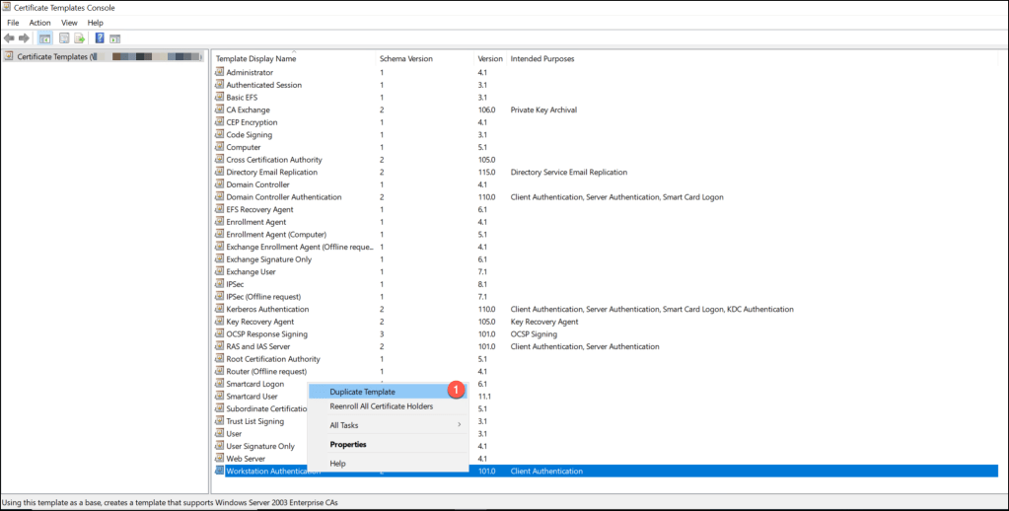
Task: Toggle the Show/Hide Console Tree button
Action: [x=44, y=38]
